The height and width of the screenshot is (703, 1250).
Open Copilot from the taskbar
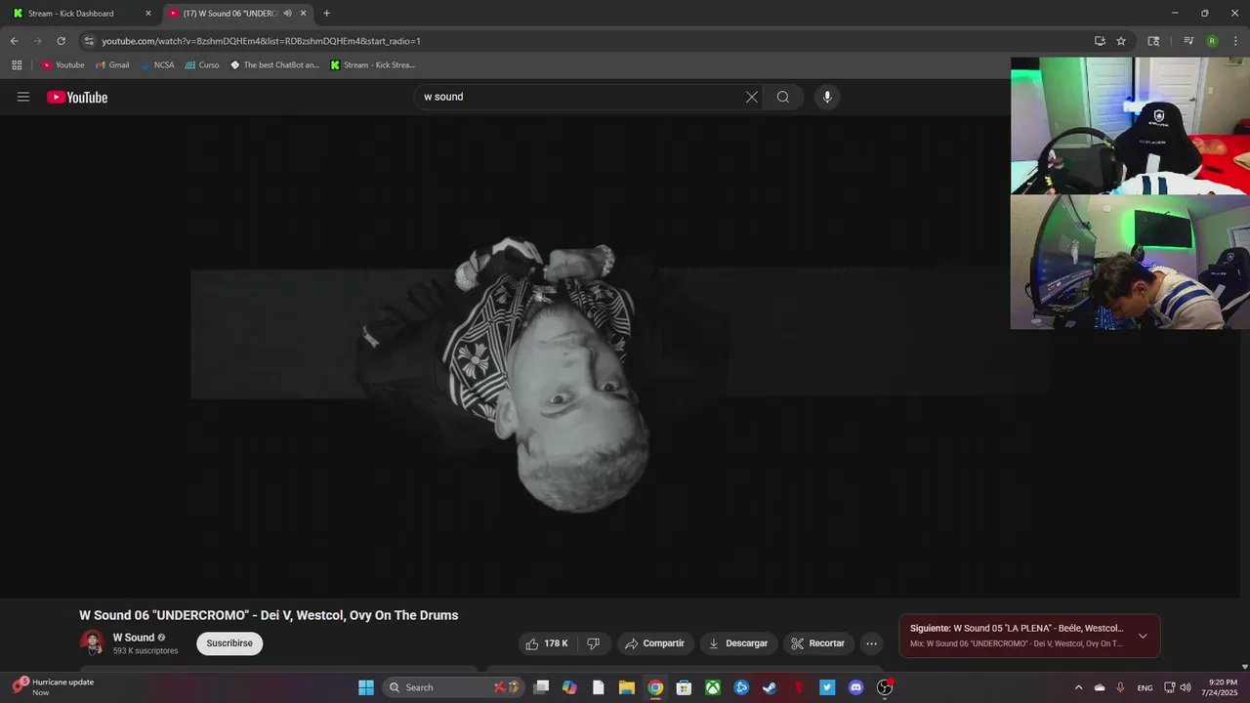coord(570,687)
